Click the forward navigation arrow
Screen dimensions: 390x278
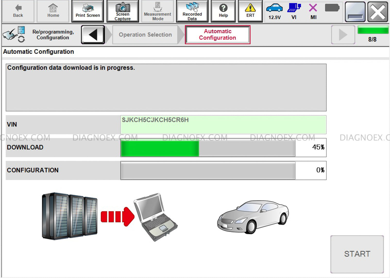pos(343,34)
